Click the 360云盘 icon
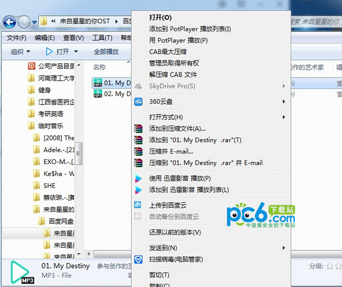Screen dimensions: 342x287 pyautogui.click(x=139, y=102)
